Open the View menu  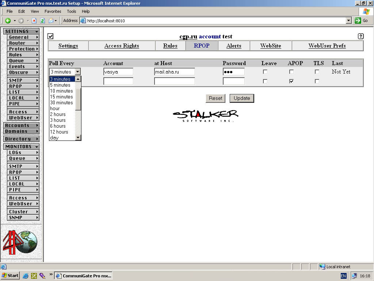[35, 11]
